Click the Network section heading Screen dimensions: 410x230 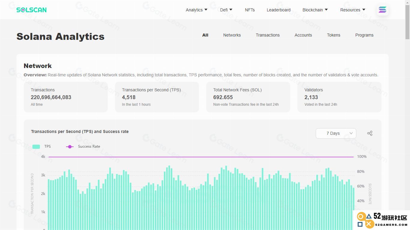click(x=38, y=66)
